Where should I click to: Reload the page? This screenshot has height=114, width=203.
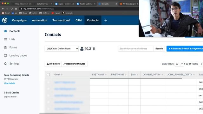tap(12, 9)
